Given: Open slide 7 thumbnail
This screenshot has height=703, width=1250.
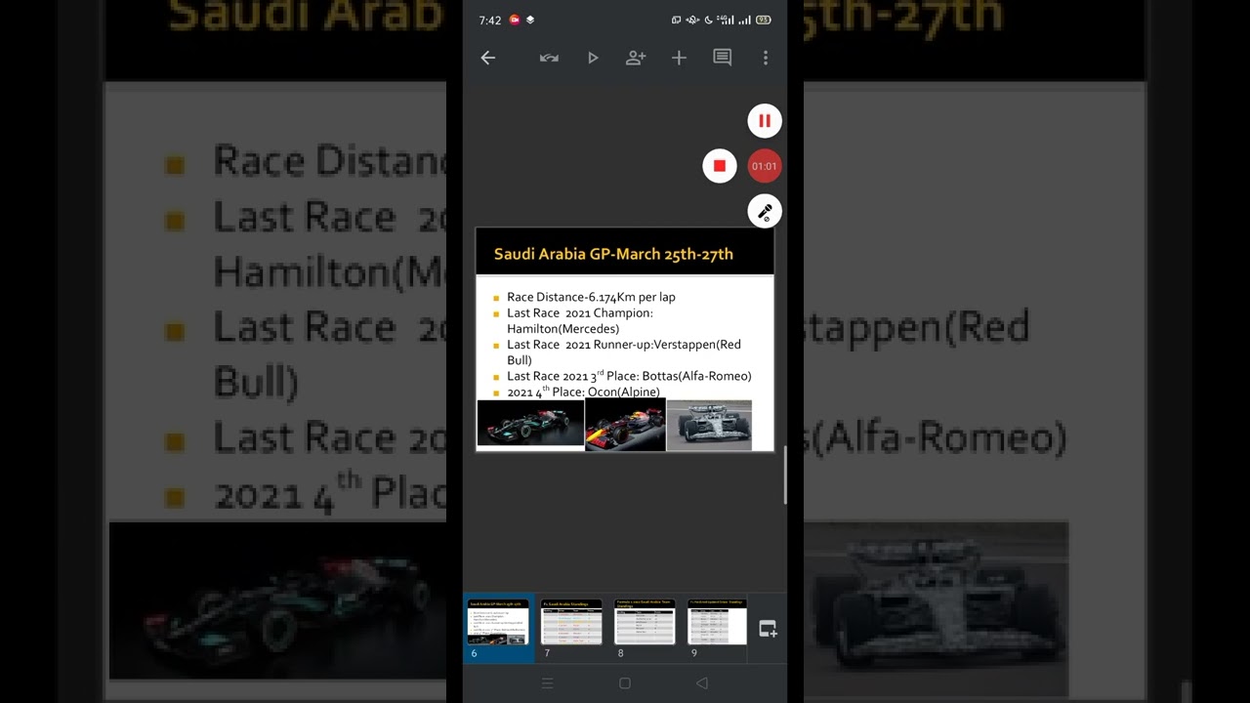Looking at the screenshot, I should (x=571, y=622).
